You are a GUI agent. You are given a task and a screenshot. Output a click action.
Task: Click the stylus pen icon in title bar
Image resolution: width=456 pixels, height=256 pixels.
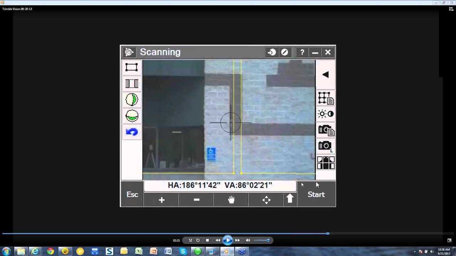tap(284, 52)
